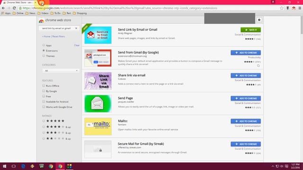Add Secure Mail for Gmail to Chrome
Screen dimensions: 303x170
click(x=246, y=144)
